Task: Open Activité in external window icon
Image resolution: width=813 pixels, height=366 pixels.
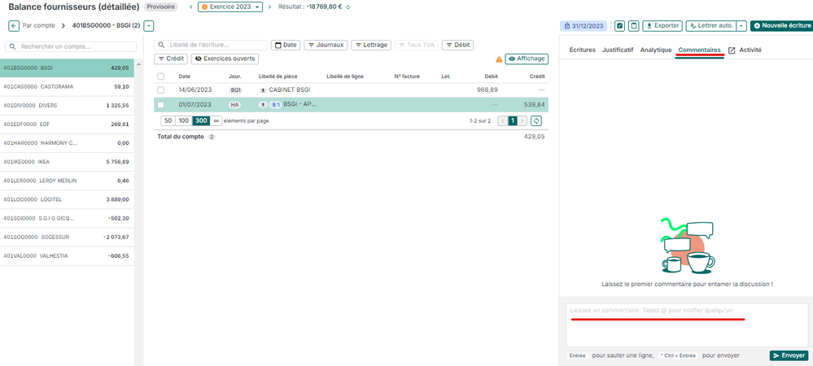Action: (x=732, y=50)
